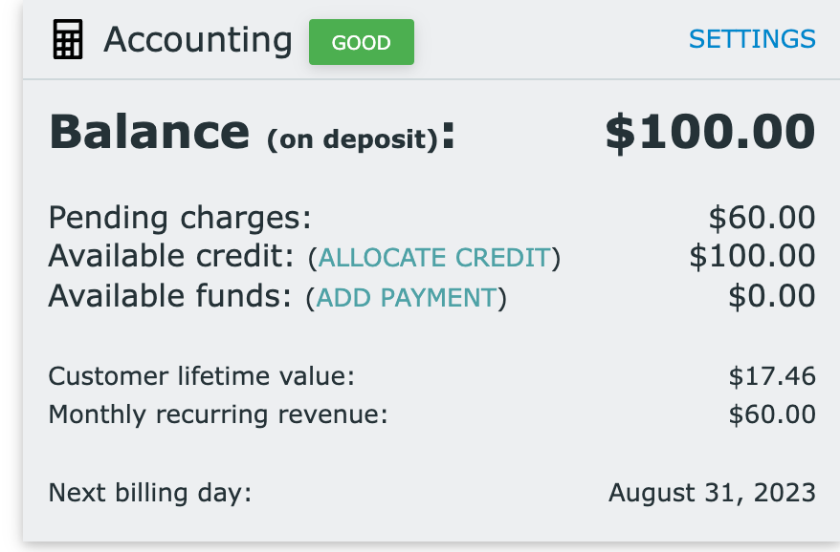Click the Accounting calculator icon
The image size is (840, 552).
click(68, 39)
